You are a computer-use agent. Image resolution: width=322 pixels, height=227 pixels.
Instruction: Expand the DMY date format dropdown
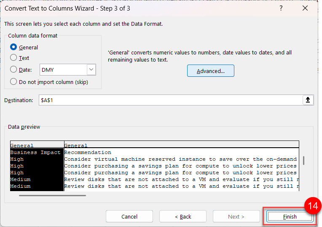pos(91,70)
